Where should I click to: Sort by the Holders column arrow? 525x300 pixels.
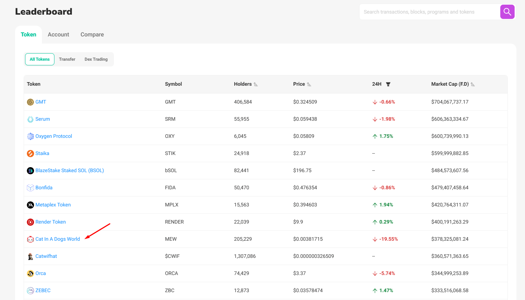[256, 84]
